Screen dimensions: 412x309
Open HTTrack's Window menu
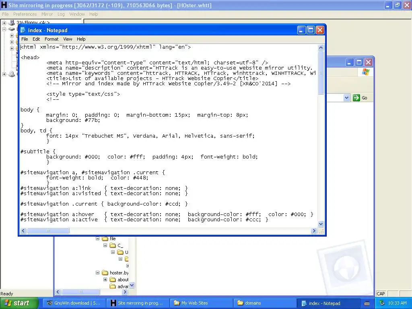(77, 14)
